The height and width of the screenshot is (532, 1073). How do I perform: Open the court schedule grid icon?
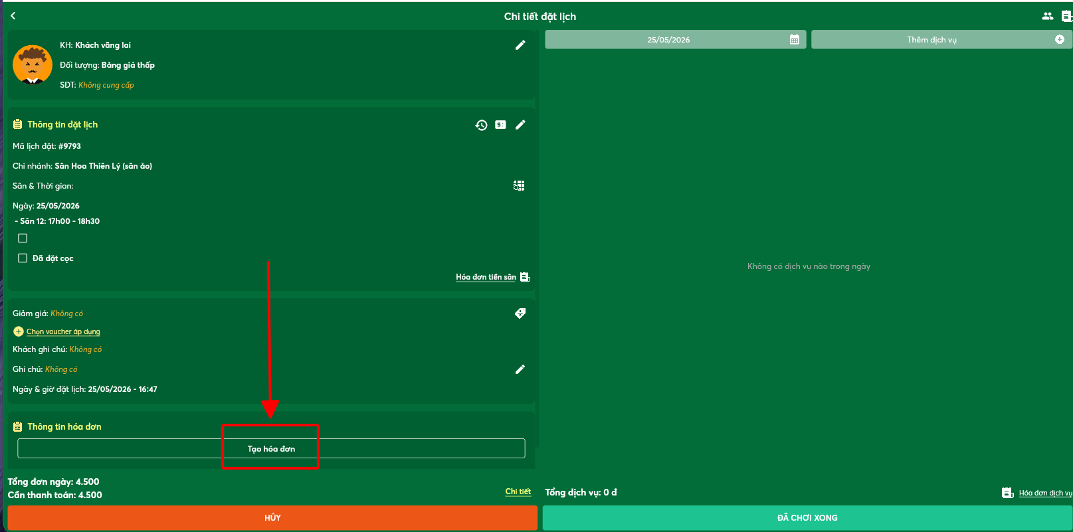(x=519, y=186)
